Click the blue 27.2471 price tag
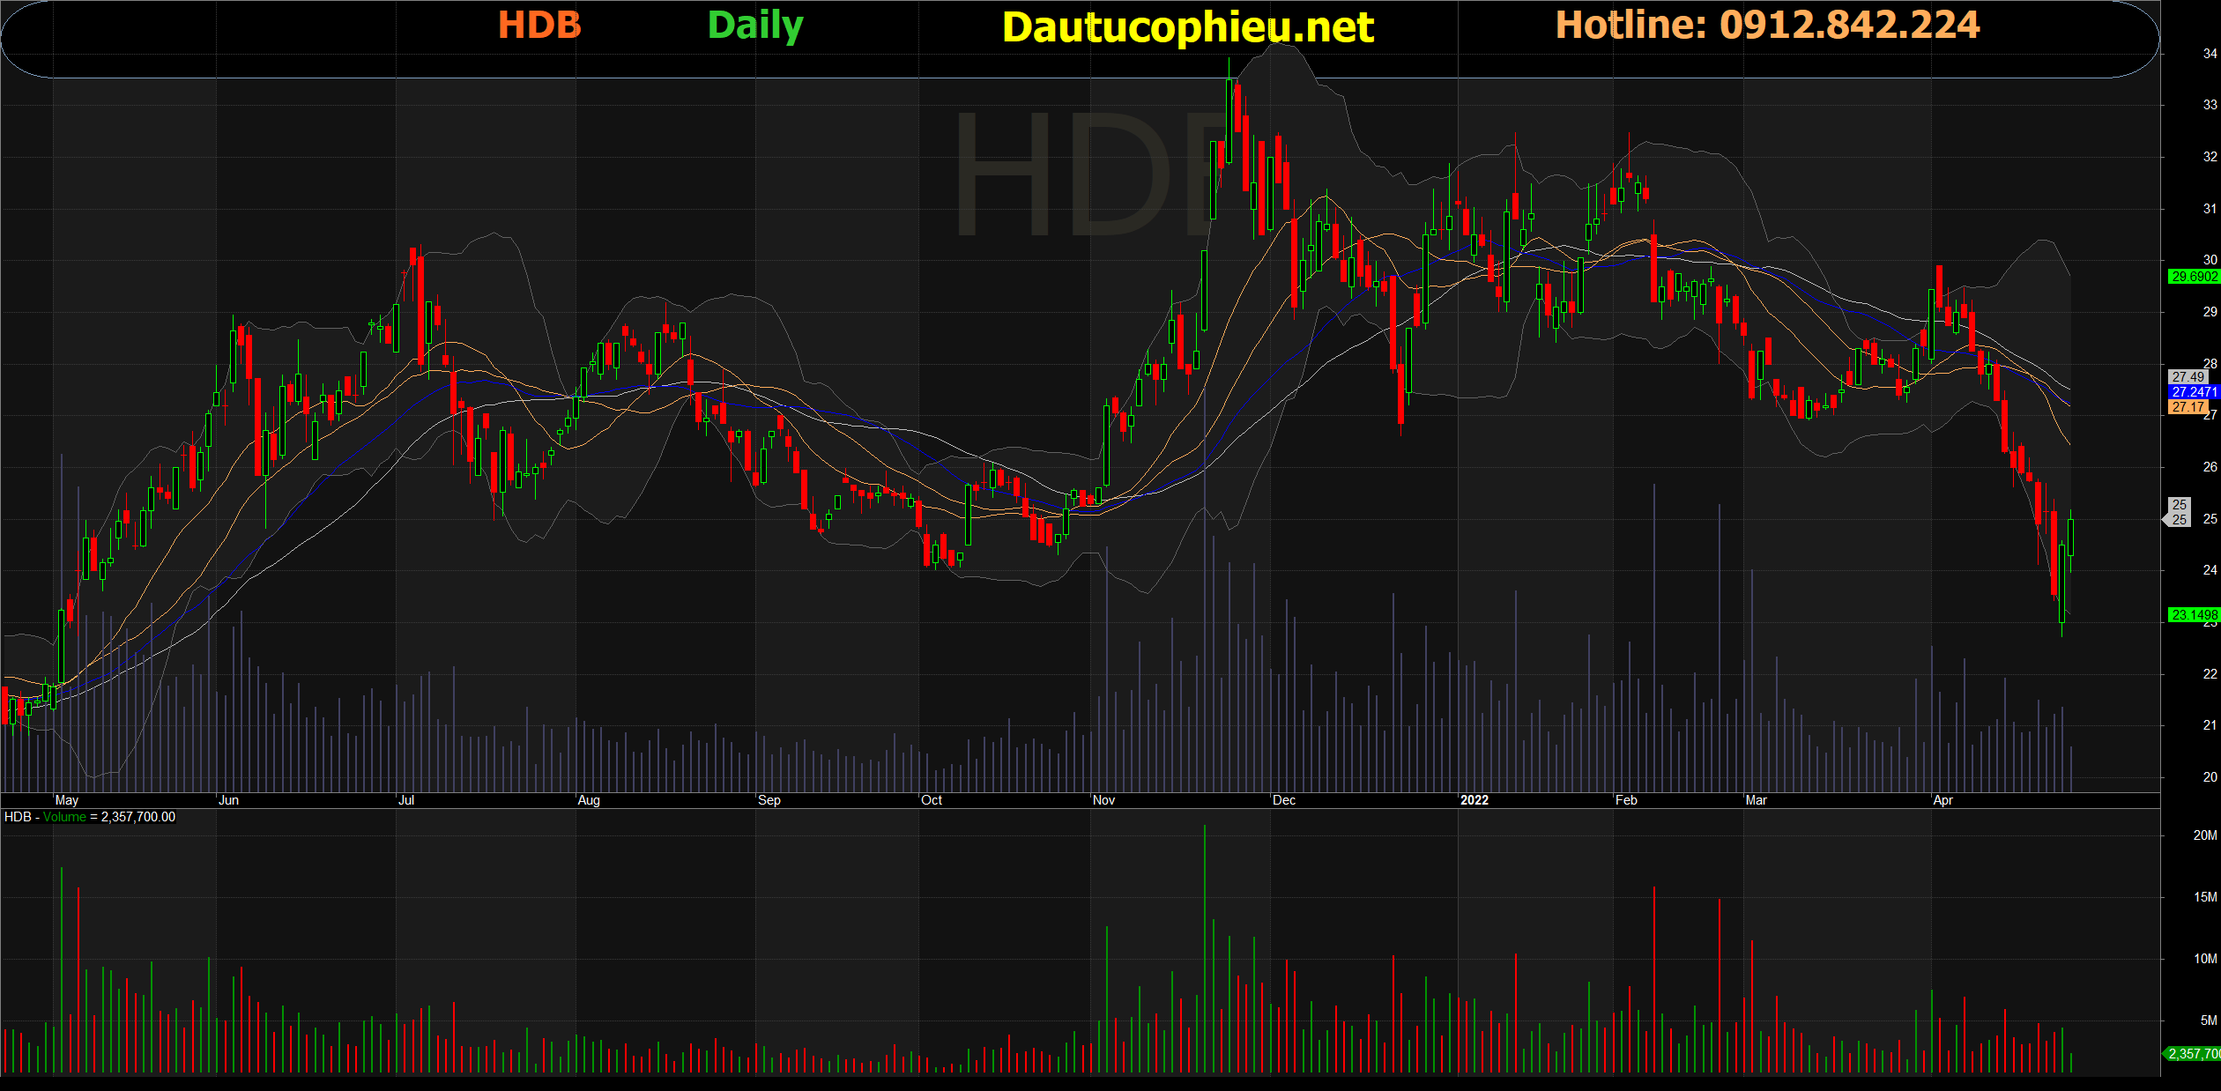This screenshot has height=1091, width=2221. click(x=2193, y=391)
